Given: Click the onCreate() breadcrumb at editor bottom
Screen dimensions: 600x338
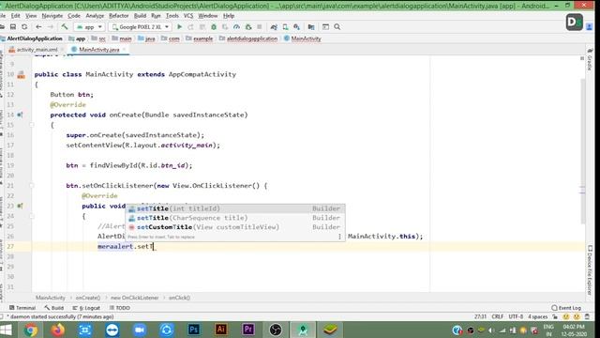Looking at the screenshot, I should coord(87,298).
